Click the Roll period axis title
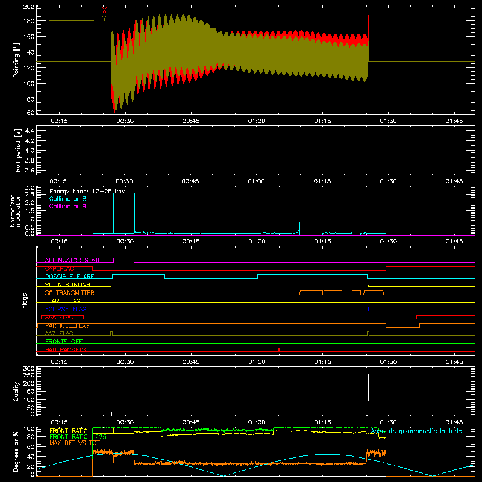The width and height of the screenshot is (482, 482). [x=18, y=151]
